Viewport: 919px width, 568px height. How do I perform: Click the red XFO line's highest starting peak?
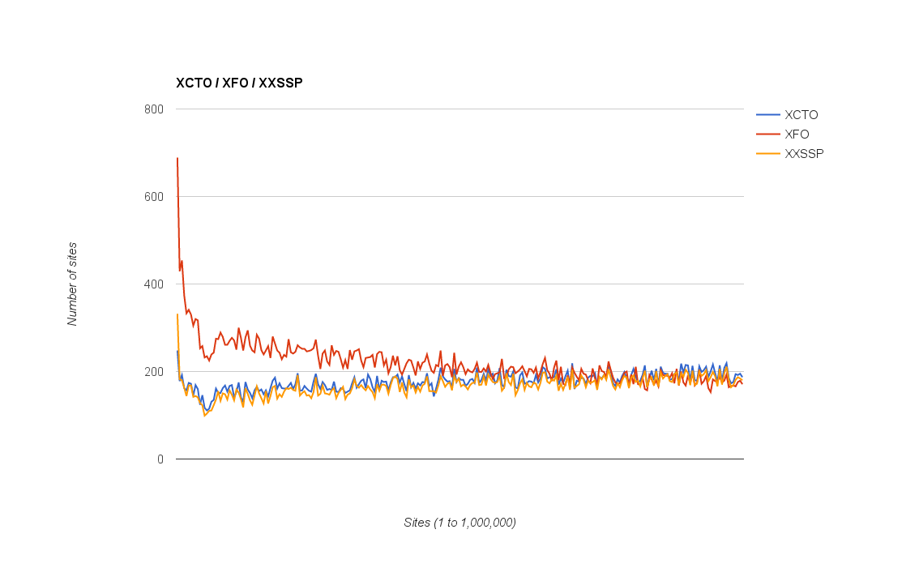(x=177, y=158)
